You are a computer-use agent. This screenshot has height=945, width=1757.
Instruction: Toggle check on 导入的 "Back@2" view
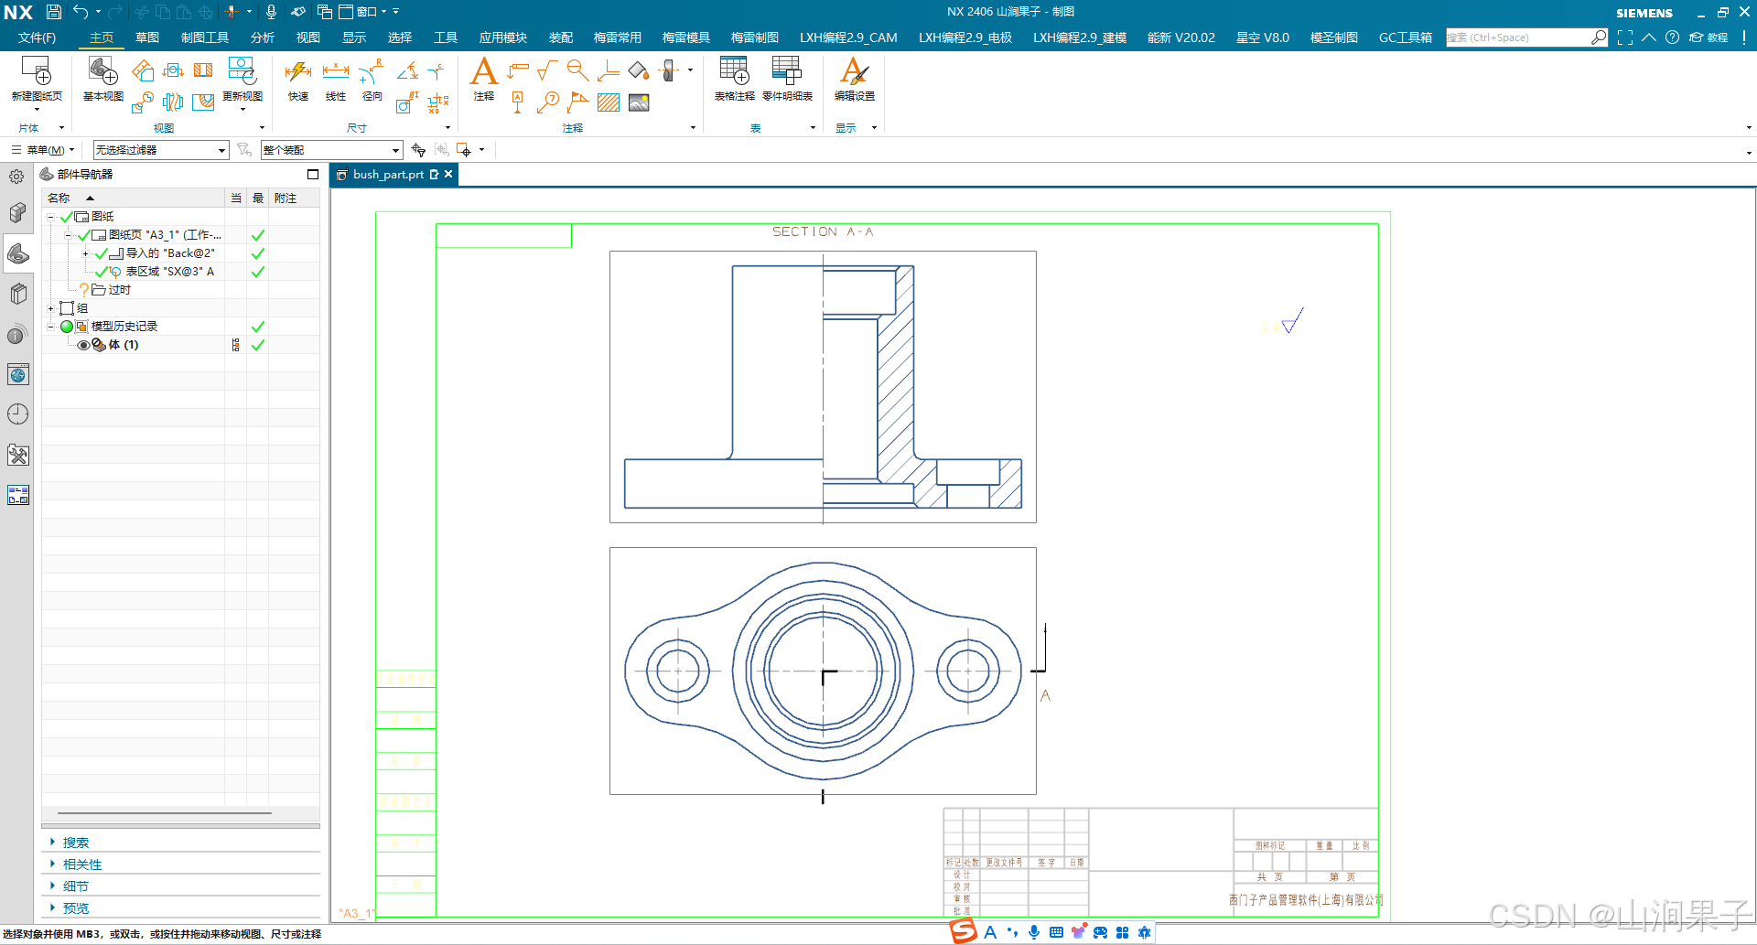click(101, 253)
